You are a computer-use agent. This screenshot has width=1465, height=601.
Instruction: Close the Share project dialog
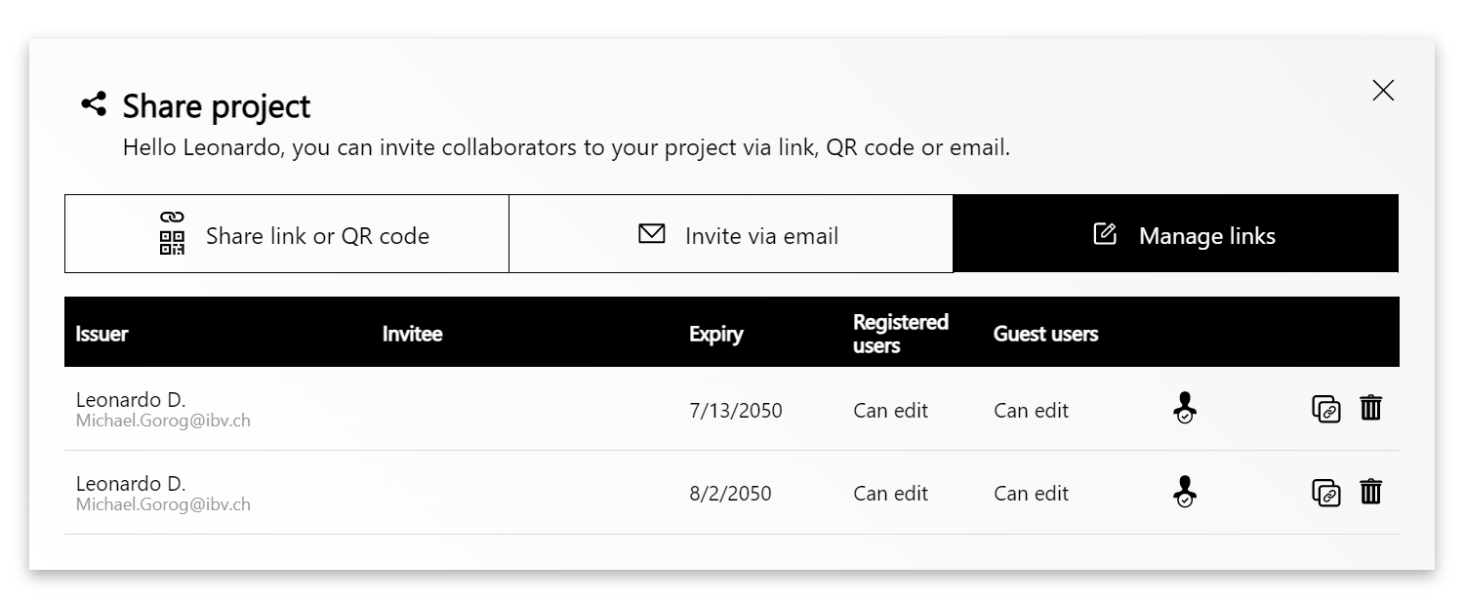pyautogui.click(x=1383, y=91)
